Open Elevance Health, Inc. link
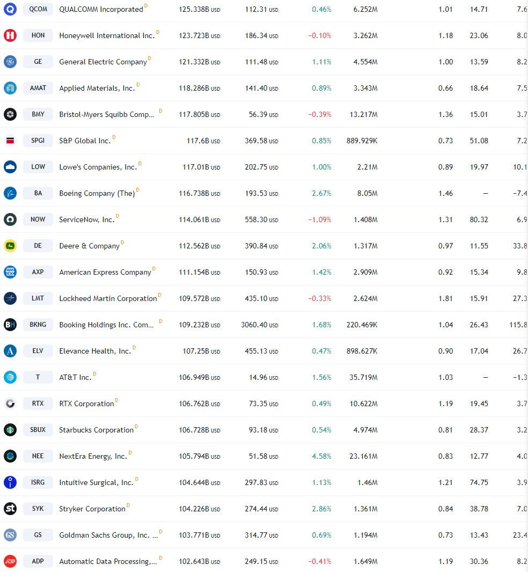Screen dimensions: 528x572 coord(95,351)
